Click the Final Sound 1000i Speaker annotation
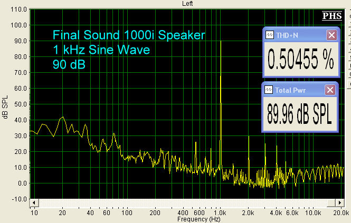This screenshot has height=223, width=351. (129, 35)
